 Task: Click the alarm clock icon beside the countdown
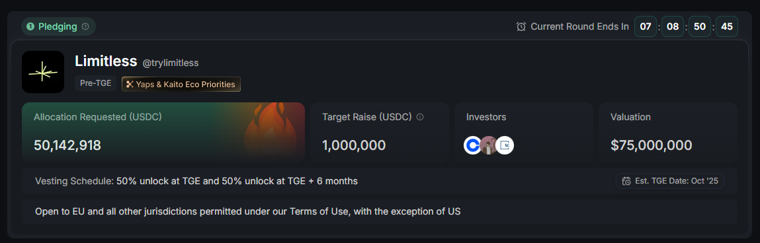coord(521,26)
